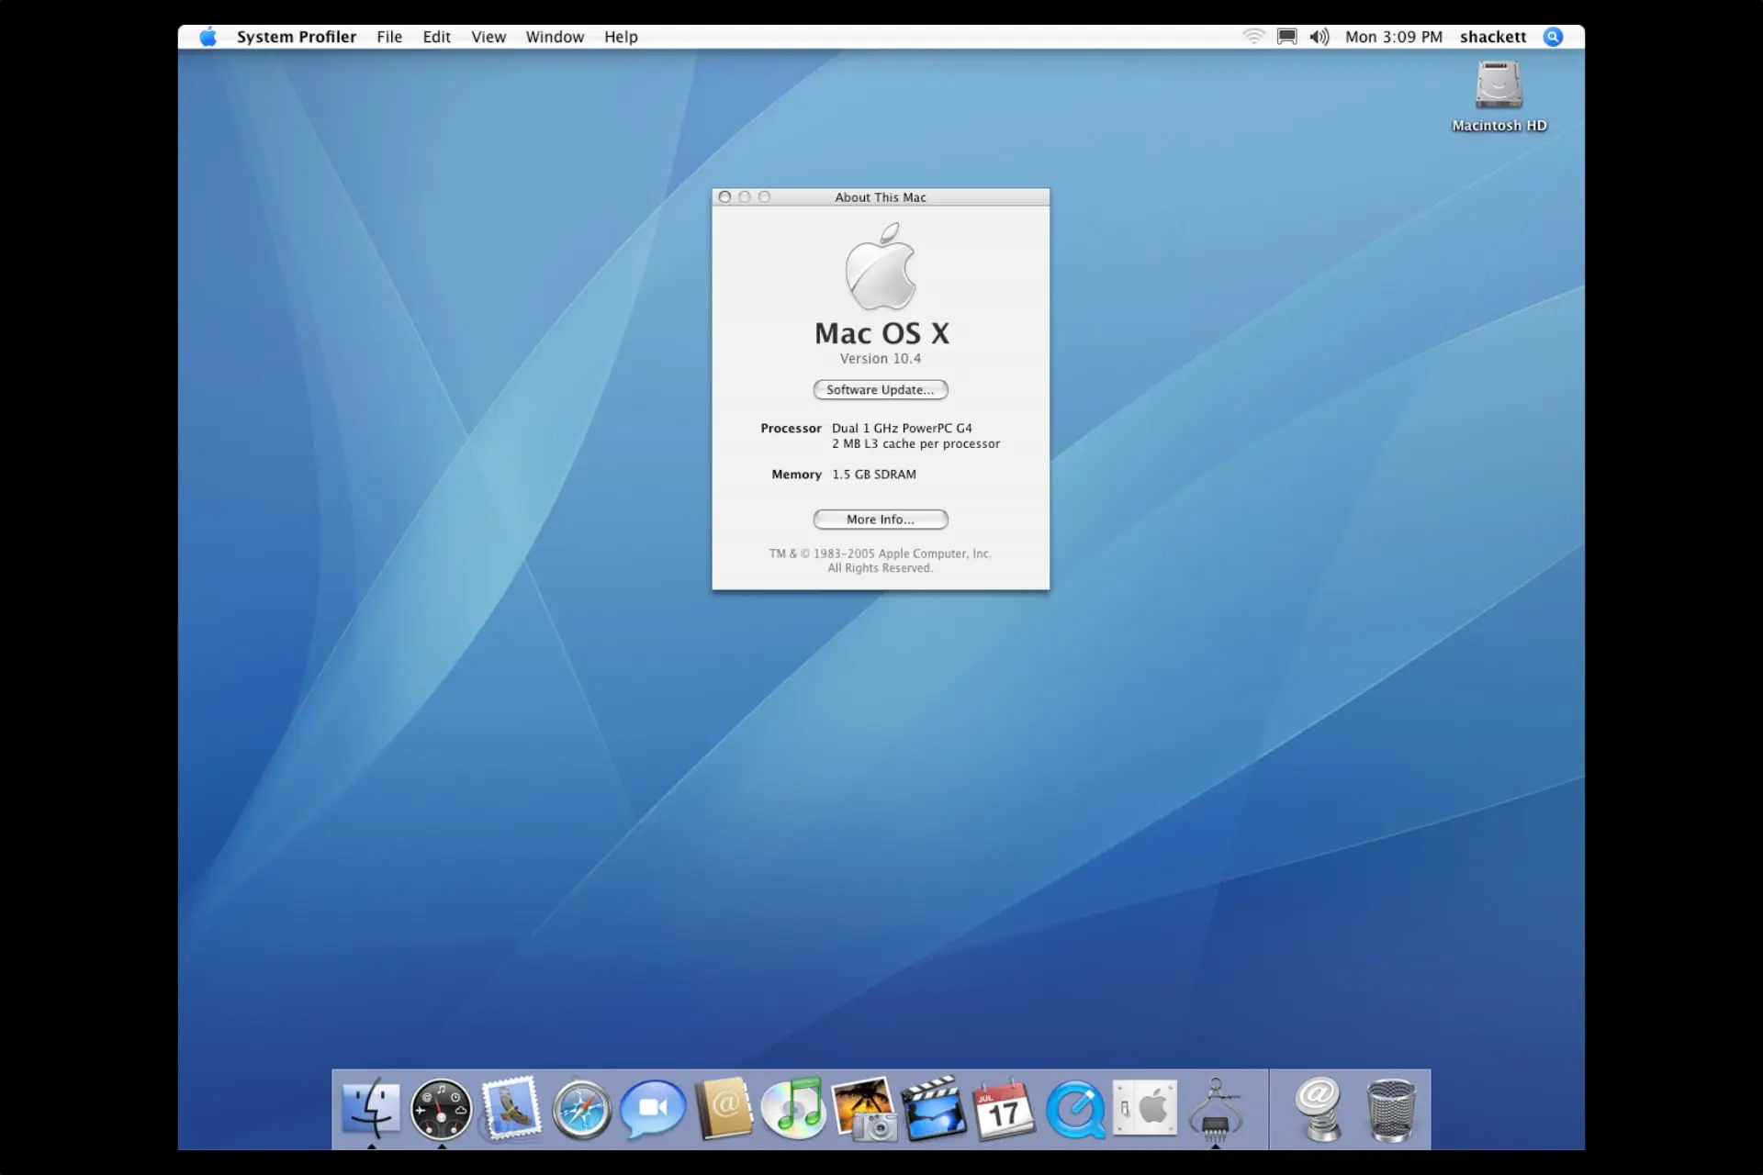Screen dimensions: 1763x1175
Task: Open the Window menu
Action: click(x=554, y=37)
